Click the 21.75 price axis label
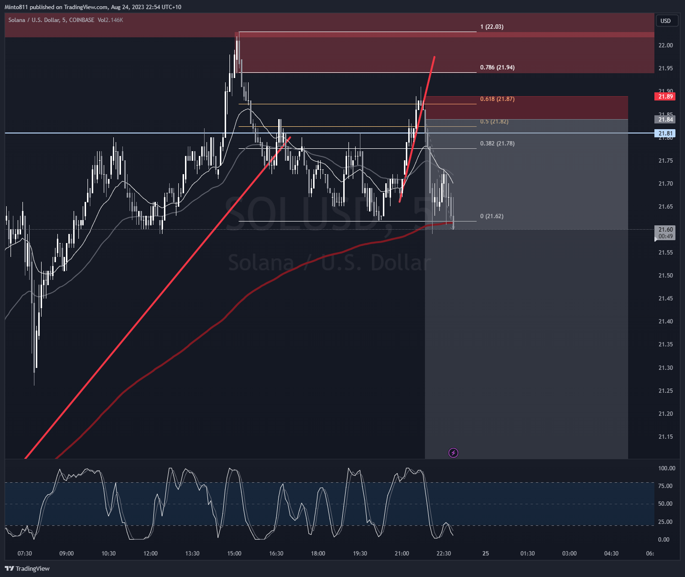 (x=665, y=161)
